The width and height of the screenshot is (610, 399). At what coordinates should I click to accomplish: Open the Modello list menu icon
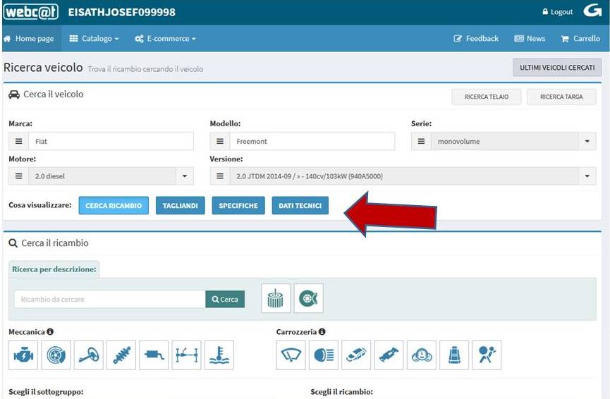(220, 141)
